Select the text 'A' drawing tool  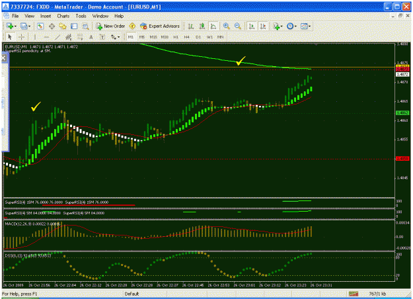coord(91,37)
